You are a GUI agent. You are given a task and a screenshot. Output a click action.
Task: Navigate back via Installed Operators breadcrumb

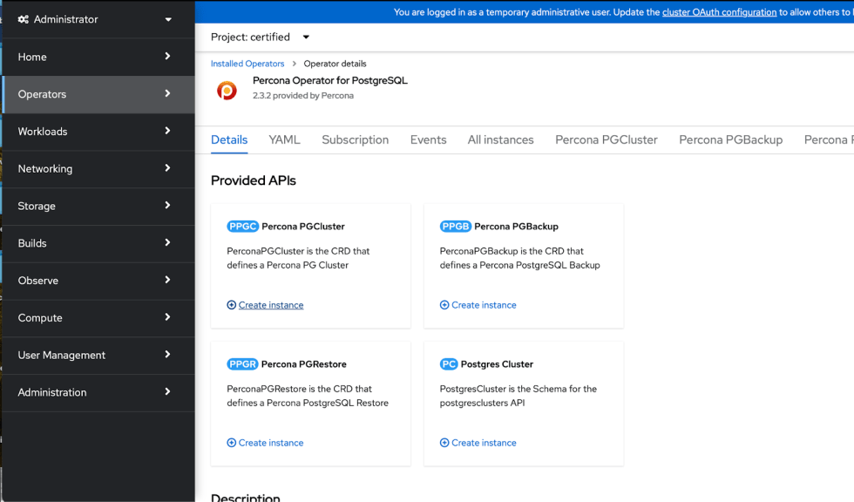pos(247,63)
